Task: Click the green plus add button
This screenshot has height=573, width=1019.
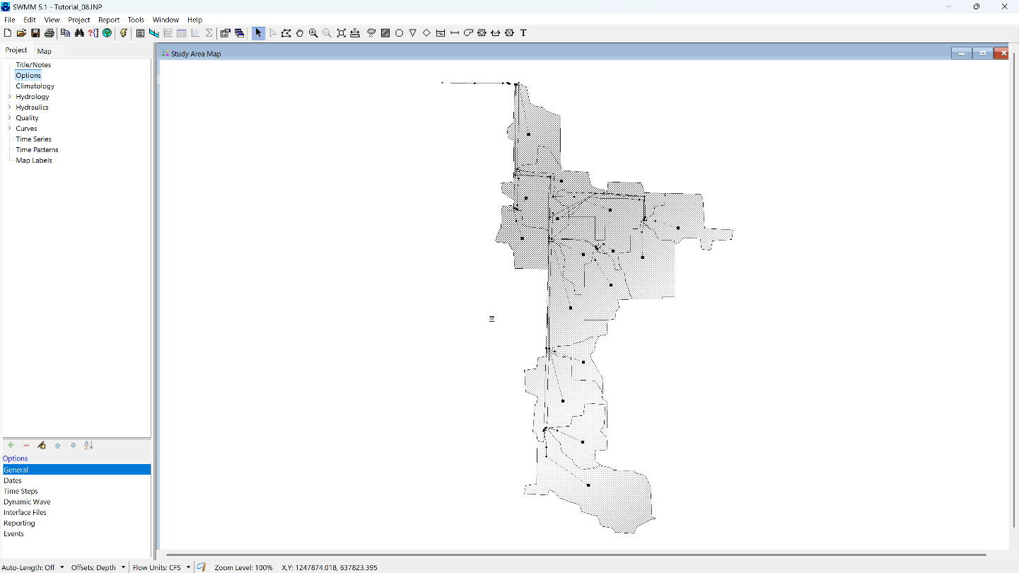Action: (10, 445)
